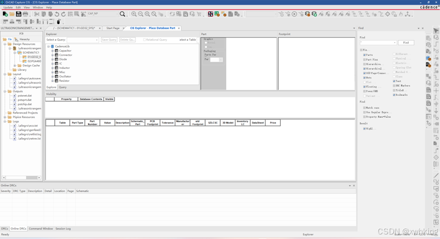440x239 pixels.
Task: Click the red-black design sync icon
Action: pyautogui.click(x=211, y=14)
